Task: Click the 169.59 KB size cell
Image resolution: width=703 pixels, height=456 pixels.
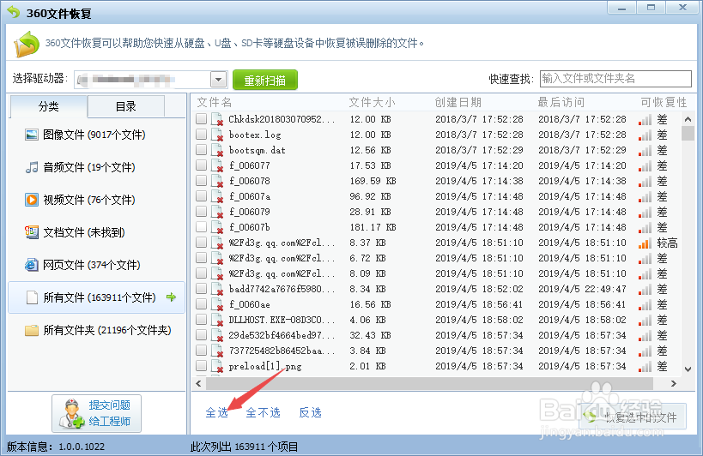Action: (373, 181)
